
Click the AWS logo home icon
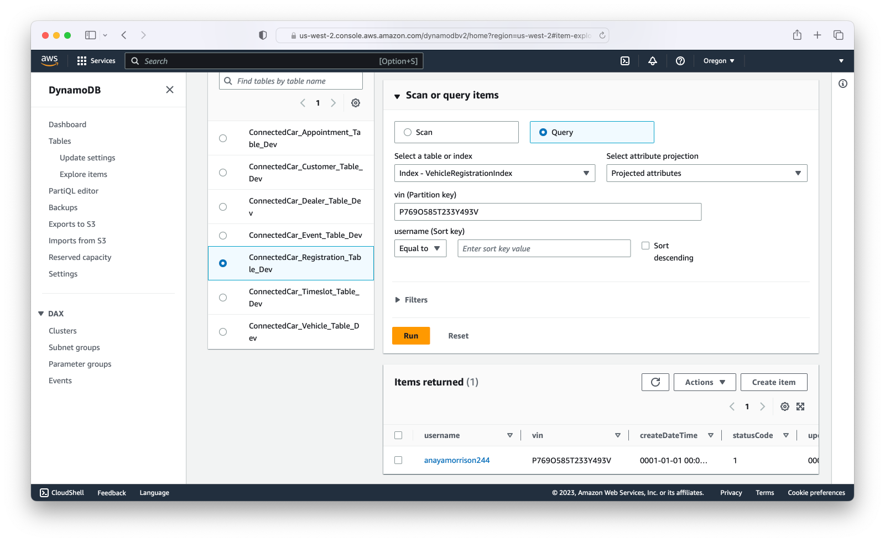[49, 61]
